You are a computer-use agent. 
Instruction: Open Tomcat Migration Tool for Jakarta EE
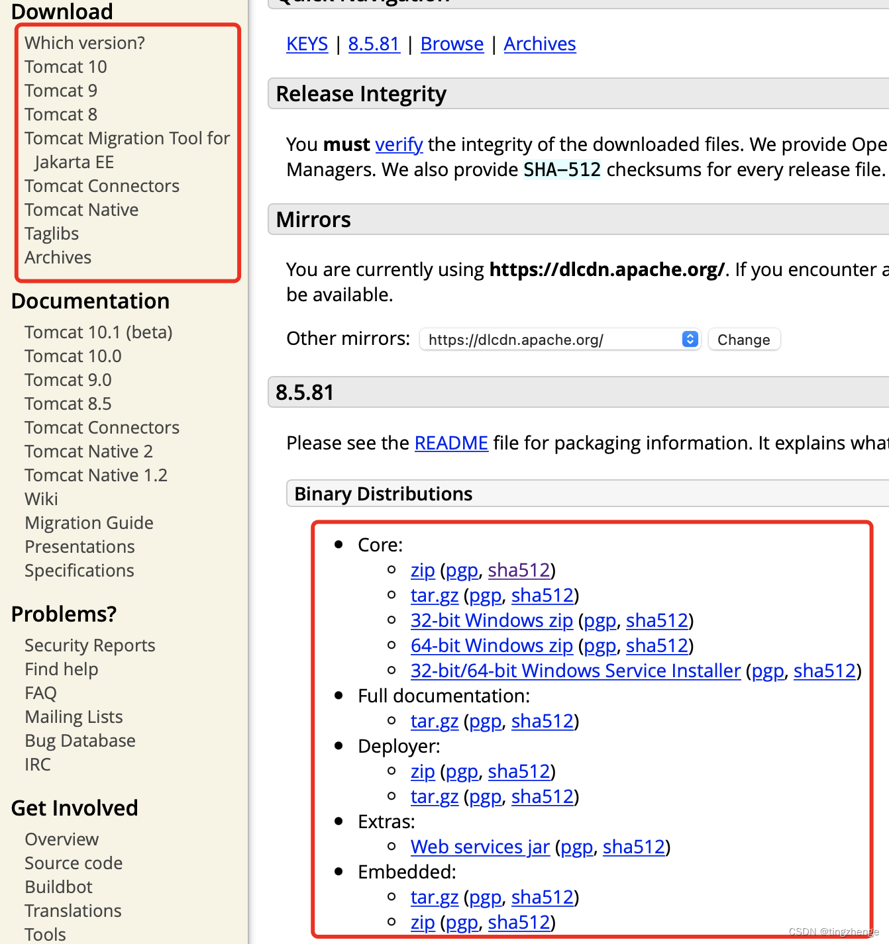click(x=127, y=150)
